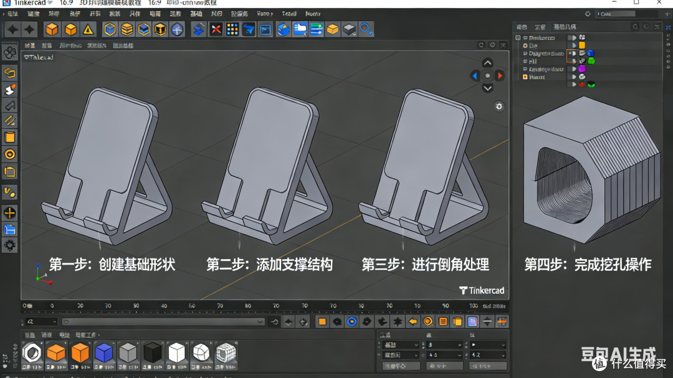Select the yellow ring tool in the left sidebar

tap(10, 154)
